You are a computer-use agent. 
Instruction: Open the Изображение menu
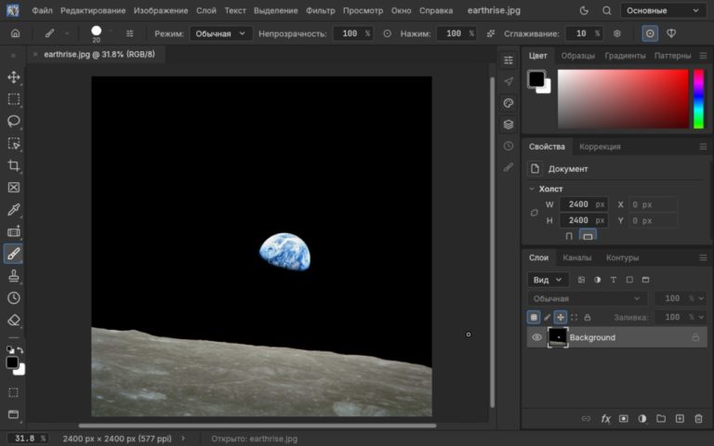(161, 10)
